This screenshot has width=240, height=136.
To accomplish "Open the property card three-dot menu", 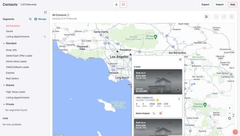I will coord(179,99).
